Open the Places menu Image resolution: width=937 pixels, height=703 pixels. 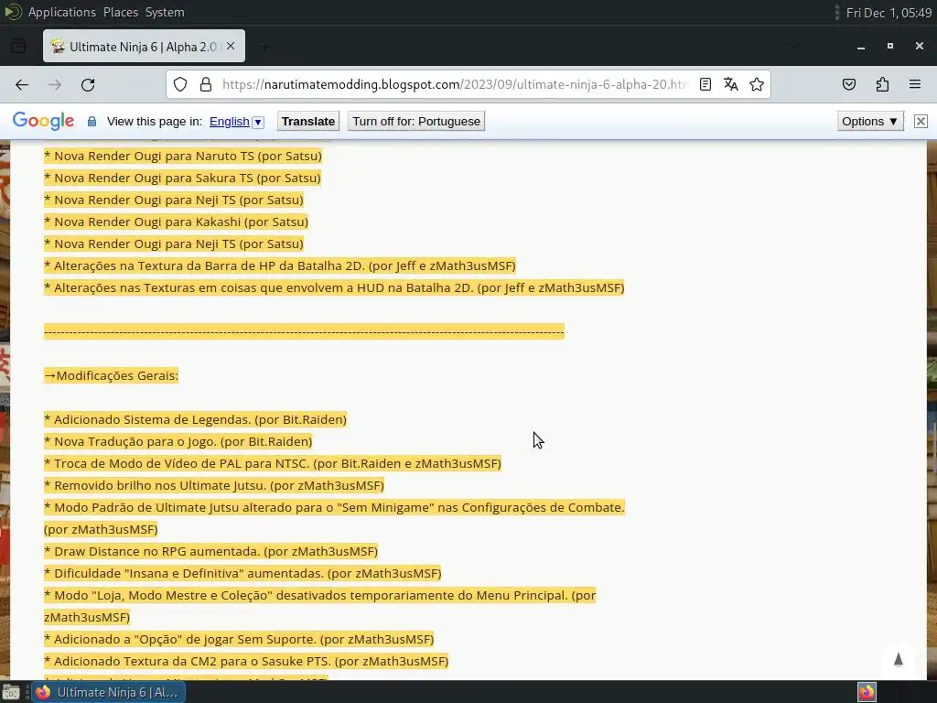[x=121, y=12]
